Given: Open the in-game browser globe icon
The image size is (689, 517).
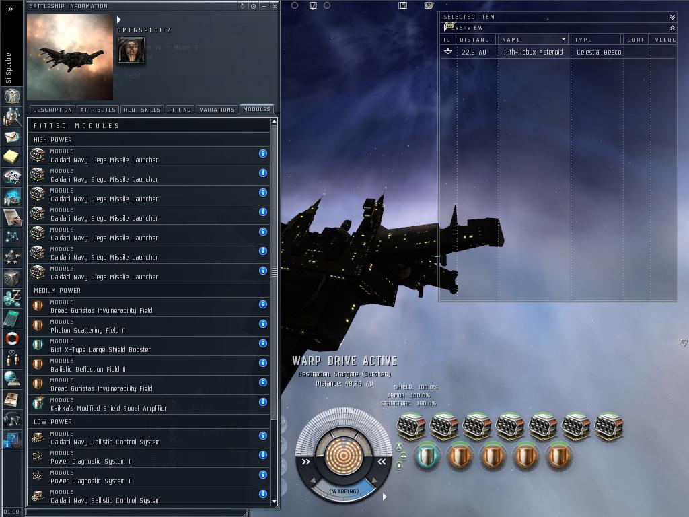Looking at the screenshot, I should tap(11, 378).
